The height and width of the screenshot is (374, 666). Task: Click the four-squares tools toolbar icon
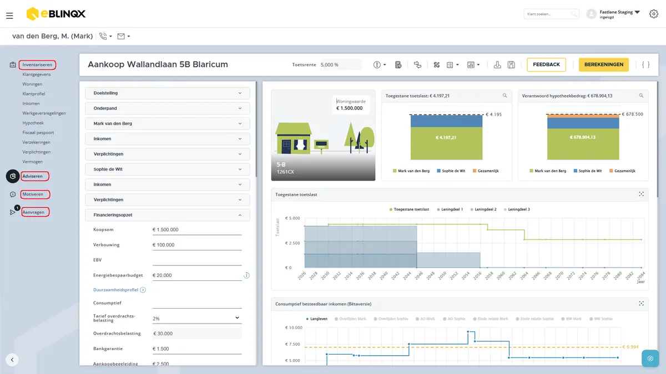coord(436,65)
